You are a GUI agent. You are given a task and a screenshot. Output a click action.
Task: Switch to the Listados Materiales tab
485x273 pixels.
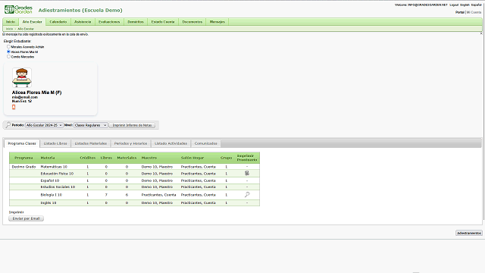pyautogui.click(x=91, y=143)
